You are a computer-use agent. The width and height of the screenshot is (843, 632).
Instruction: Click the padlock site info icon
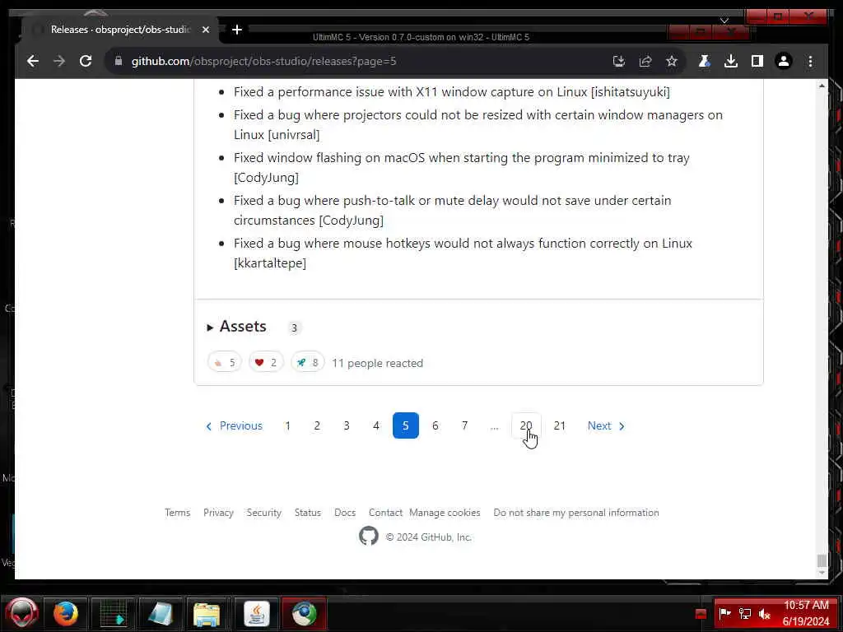point(119,61)
